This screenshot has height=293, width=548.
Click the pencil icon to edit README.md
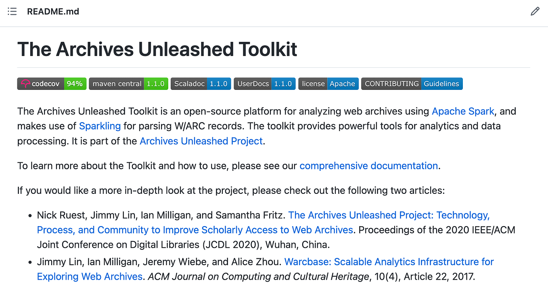point(535,11)
